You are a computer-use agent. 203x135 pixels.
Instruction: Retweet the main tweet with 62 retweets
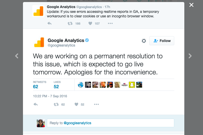(x=56, y=104)
